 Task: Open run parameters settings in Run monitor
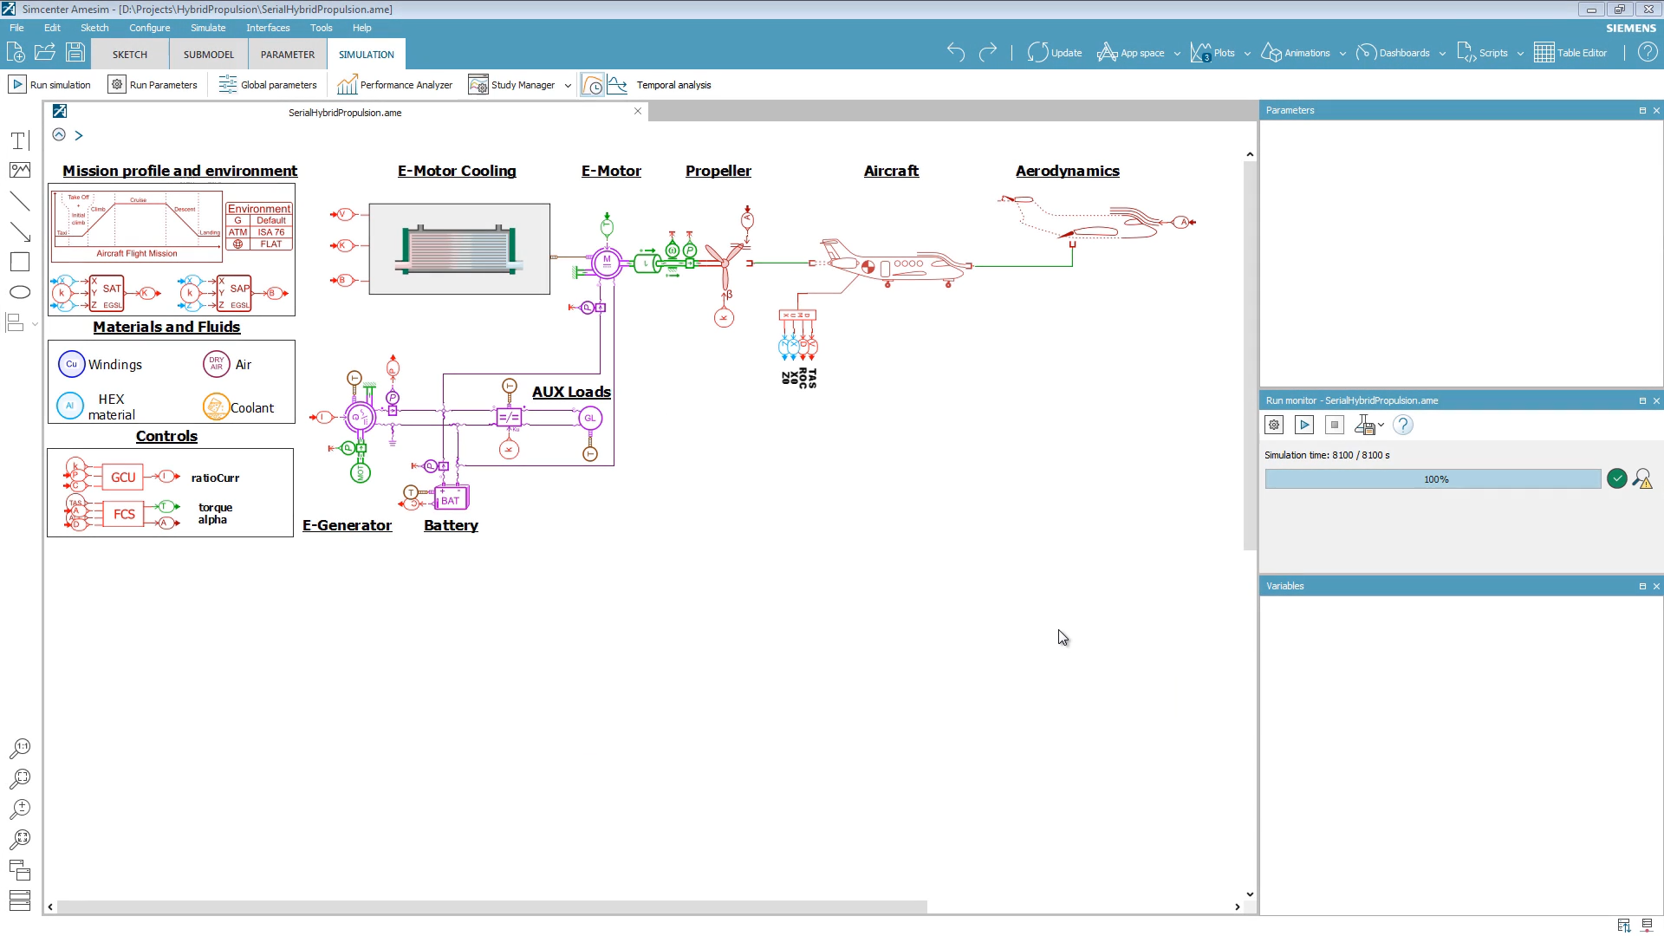[1274, 425]
